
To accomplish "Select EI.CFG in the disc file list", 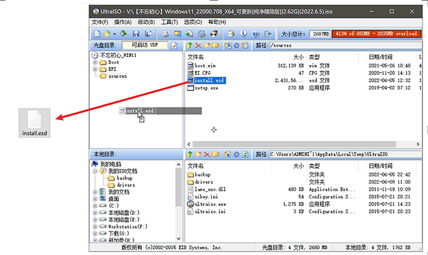I will tap(202, 73).
